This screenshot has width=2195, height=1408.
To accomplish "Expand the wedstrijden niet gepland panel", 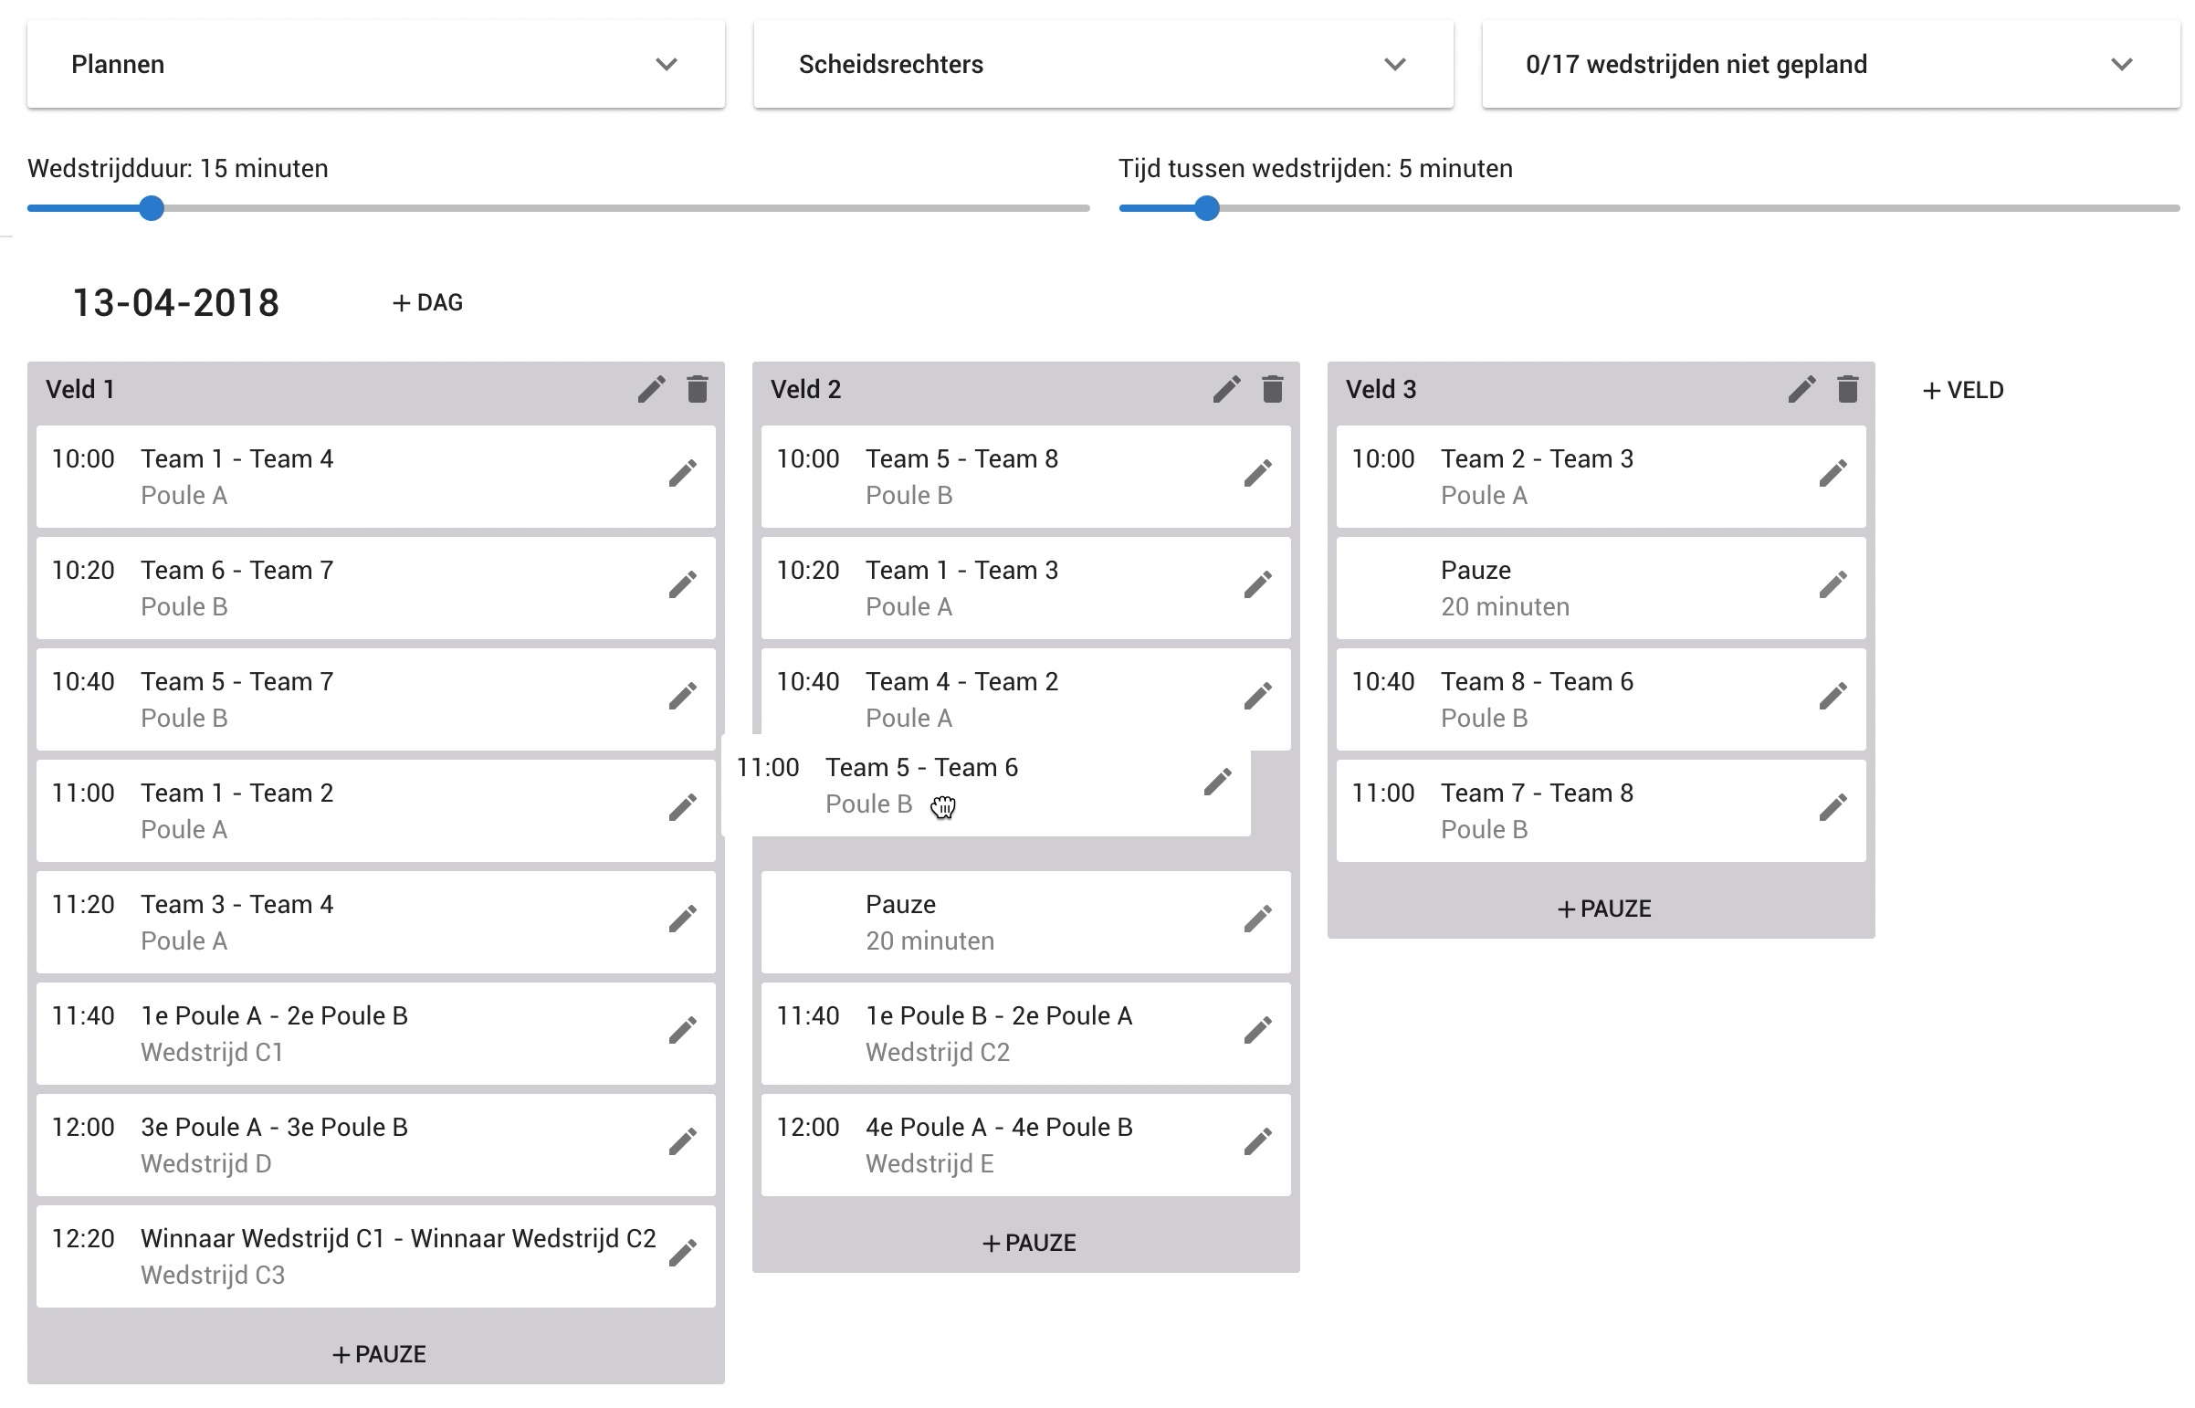I will point(1831,65).
